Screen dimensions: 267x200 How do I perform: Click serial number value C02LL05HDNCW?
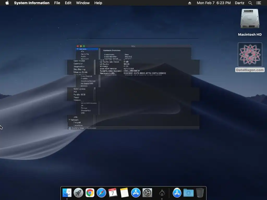click(x=131, y=71)
